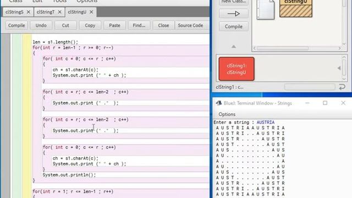Image resolution: width=352 pixels, height=198 pixels.
Task: Click scroll down arrow in class diagram
Action: click(344, 44)
